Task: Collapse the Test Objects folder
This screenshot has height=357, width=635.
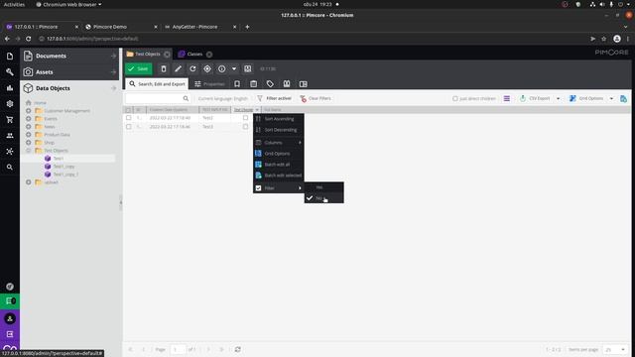Action: pyautogui.click(x=29, y=150)
